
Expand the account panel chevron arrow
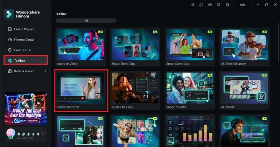43,134
